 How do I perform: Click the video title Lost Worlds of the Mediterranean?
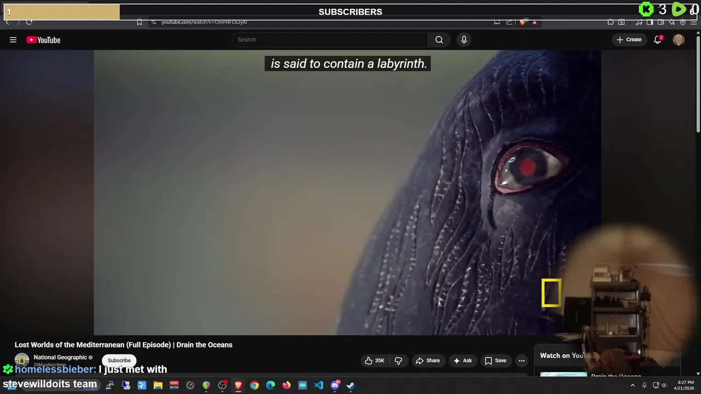coord(123,345)
